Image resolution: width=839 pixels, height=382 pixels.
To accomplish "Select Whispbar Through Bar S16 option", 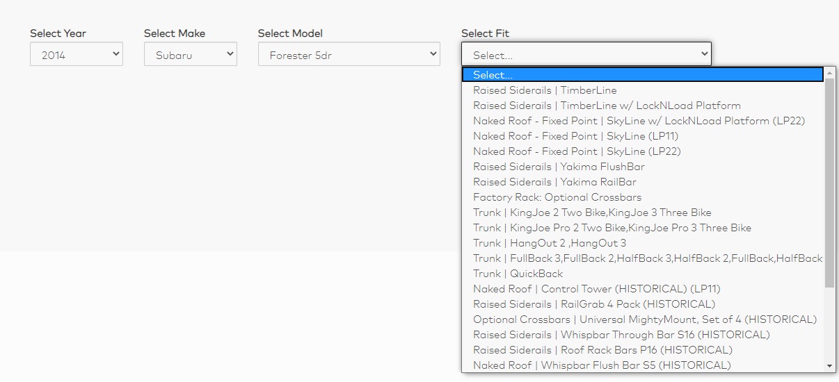I will coord(643,335).
